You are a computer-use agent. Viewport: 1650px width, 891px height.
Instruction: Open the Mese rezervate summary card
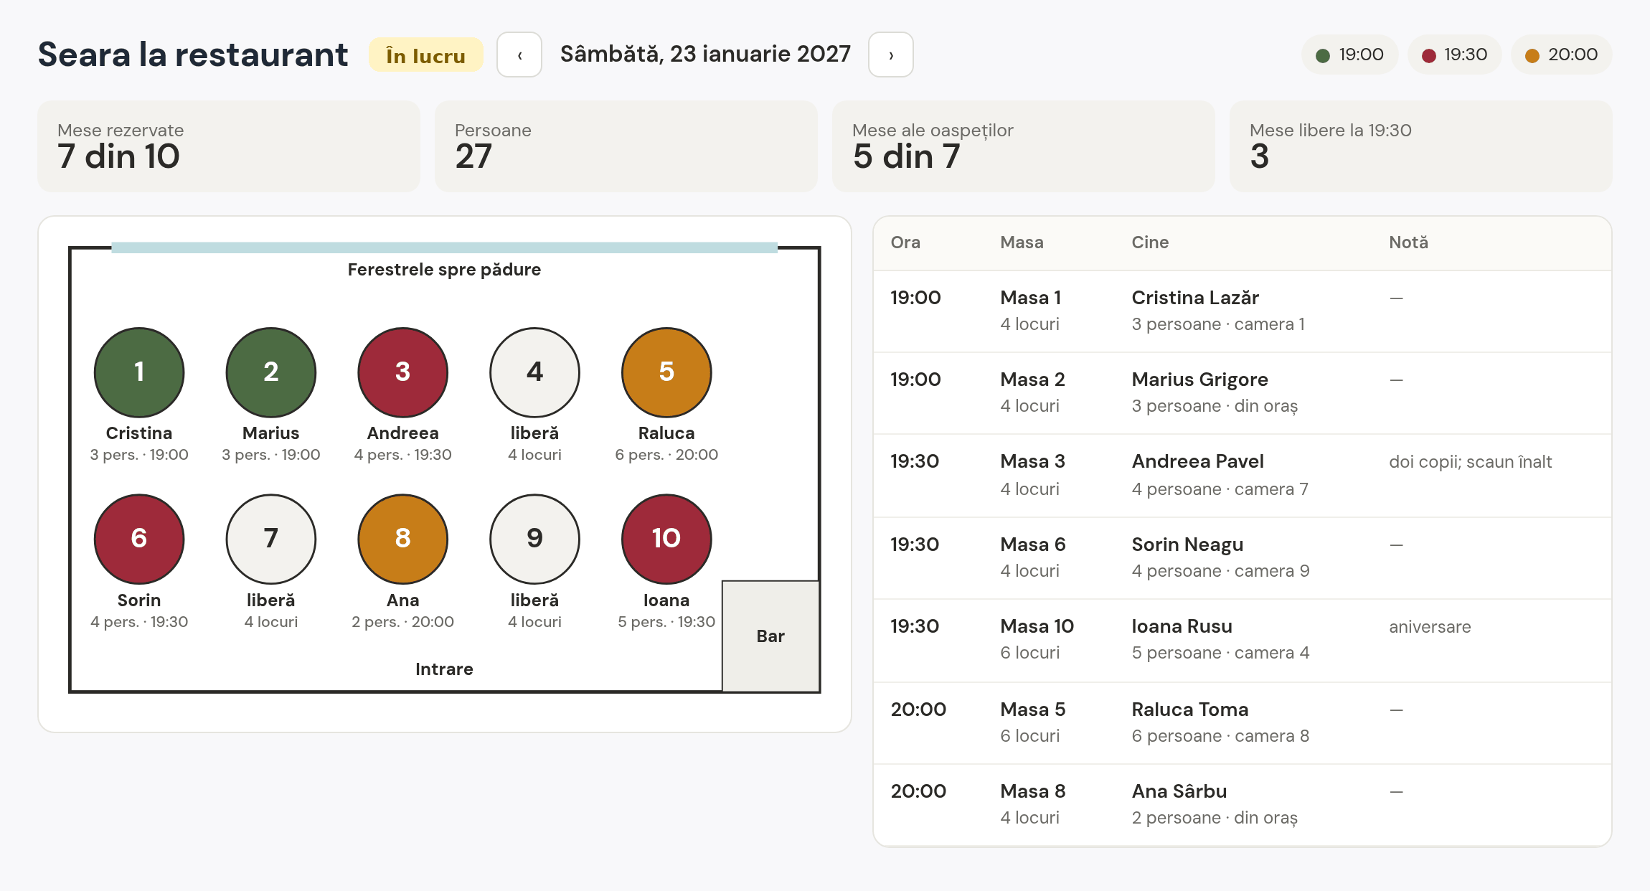[229, 146]
